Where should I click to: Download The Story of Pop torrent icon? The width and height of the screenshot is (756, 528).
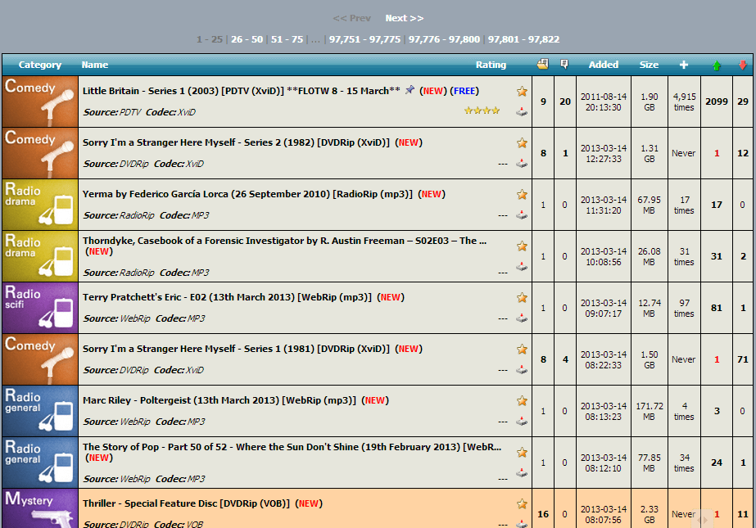coord(522,472)
